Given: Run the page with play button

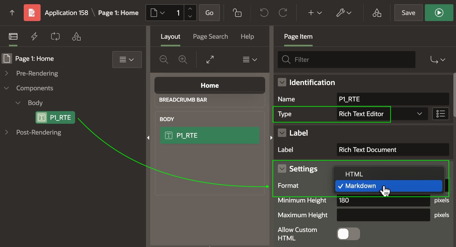Looking at the screenshot, I should [439, 13].
